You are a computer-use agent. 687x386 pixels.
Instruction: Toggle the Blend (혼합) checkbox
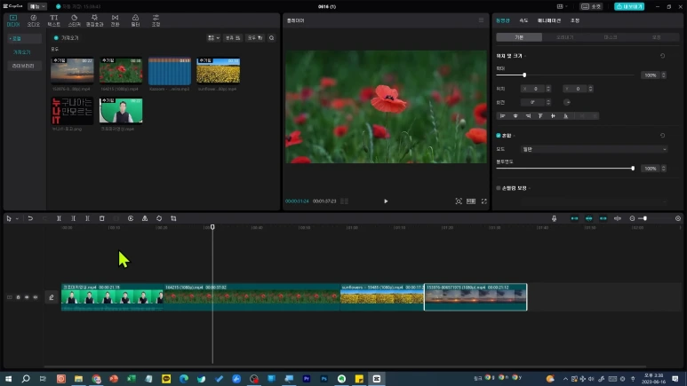coord(499,136)
